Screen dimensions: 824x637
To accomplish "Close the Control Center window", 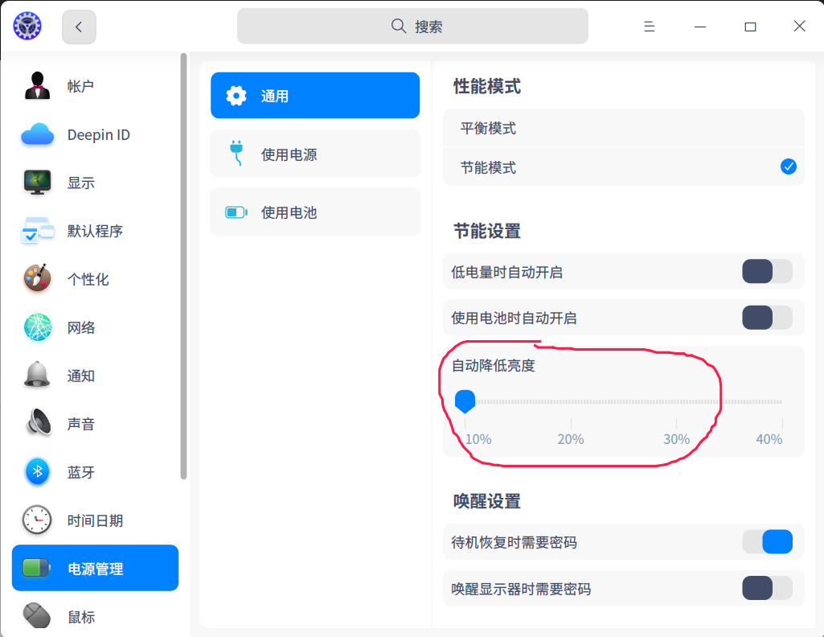I will 799,27.
